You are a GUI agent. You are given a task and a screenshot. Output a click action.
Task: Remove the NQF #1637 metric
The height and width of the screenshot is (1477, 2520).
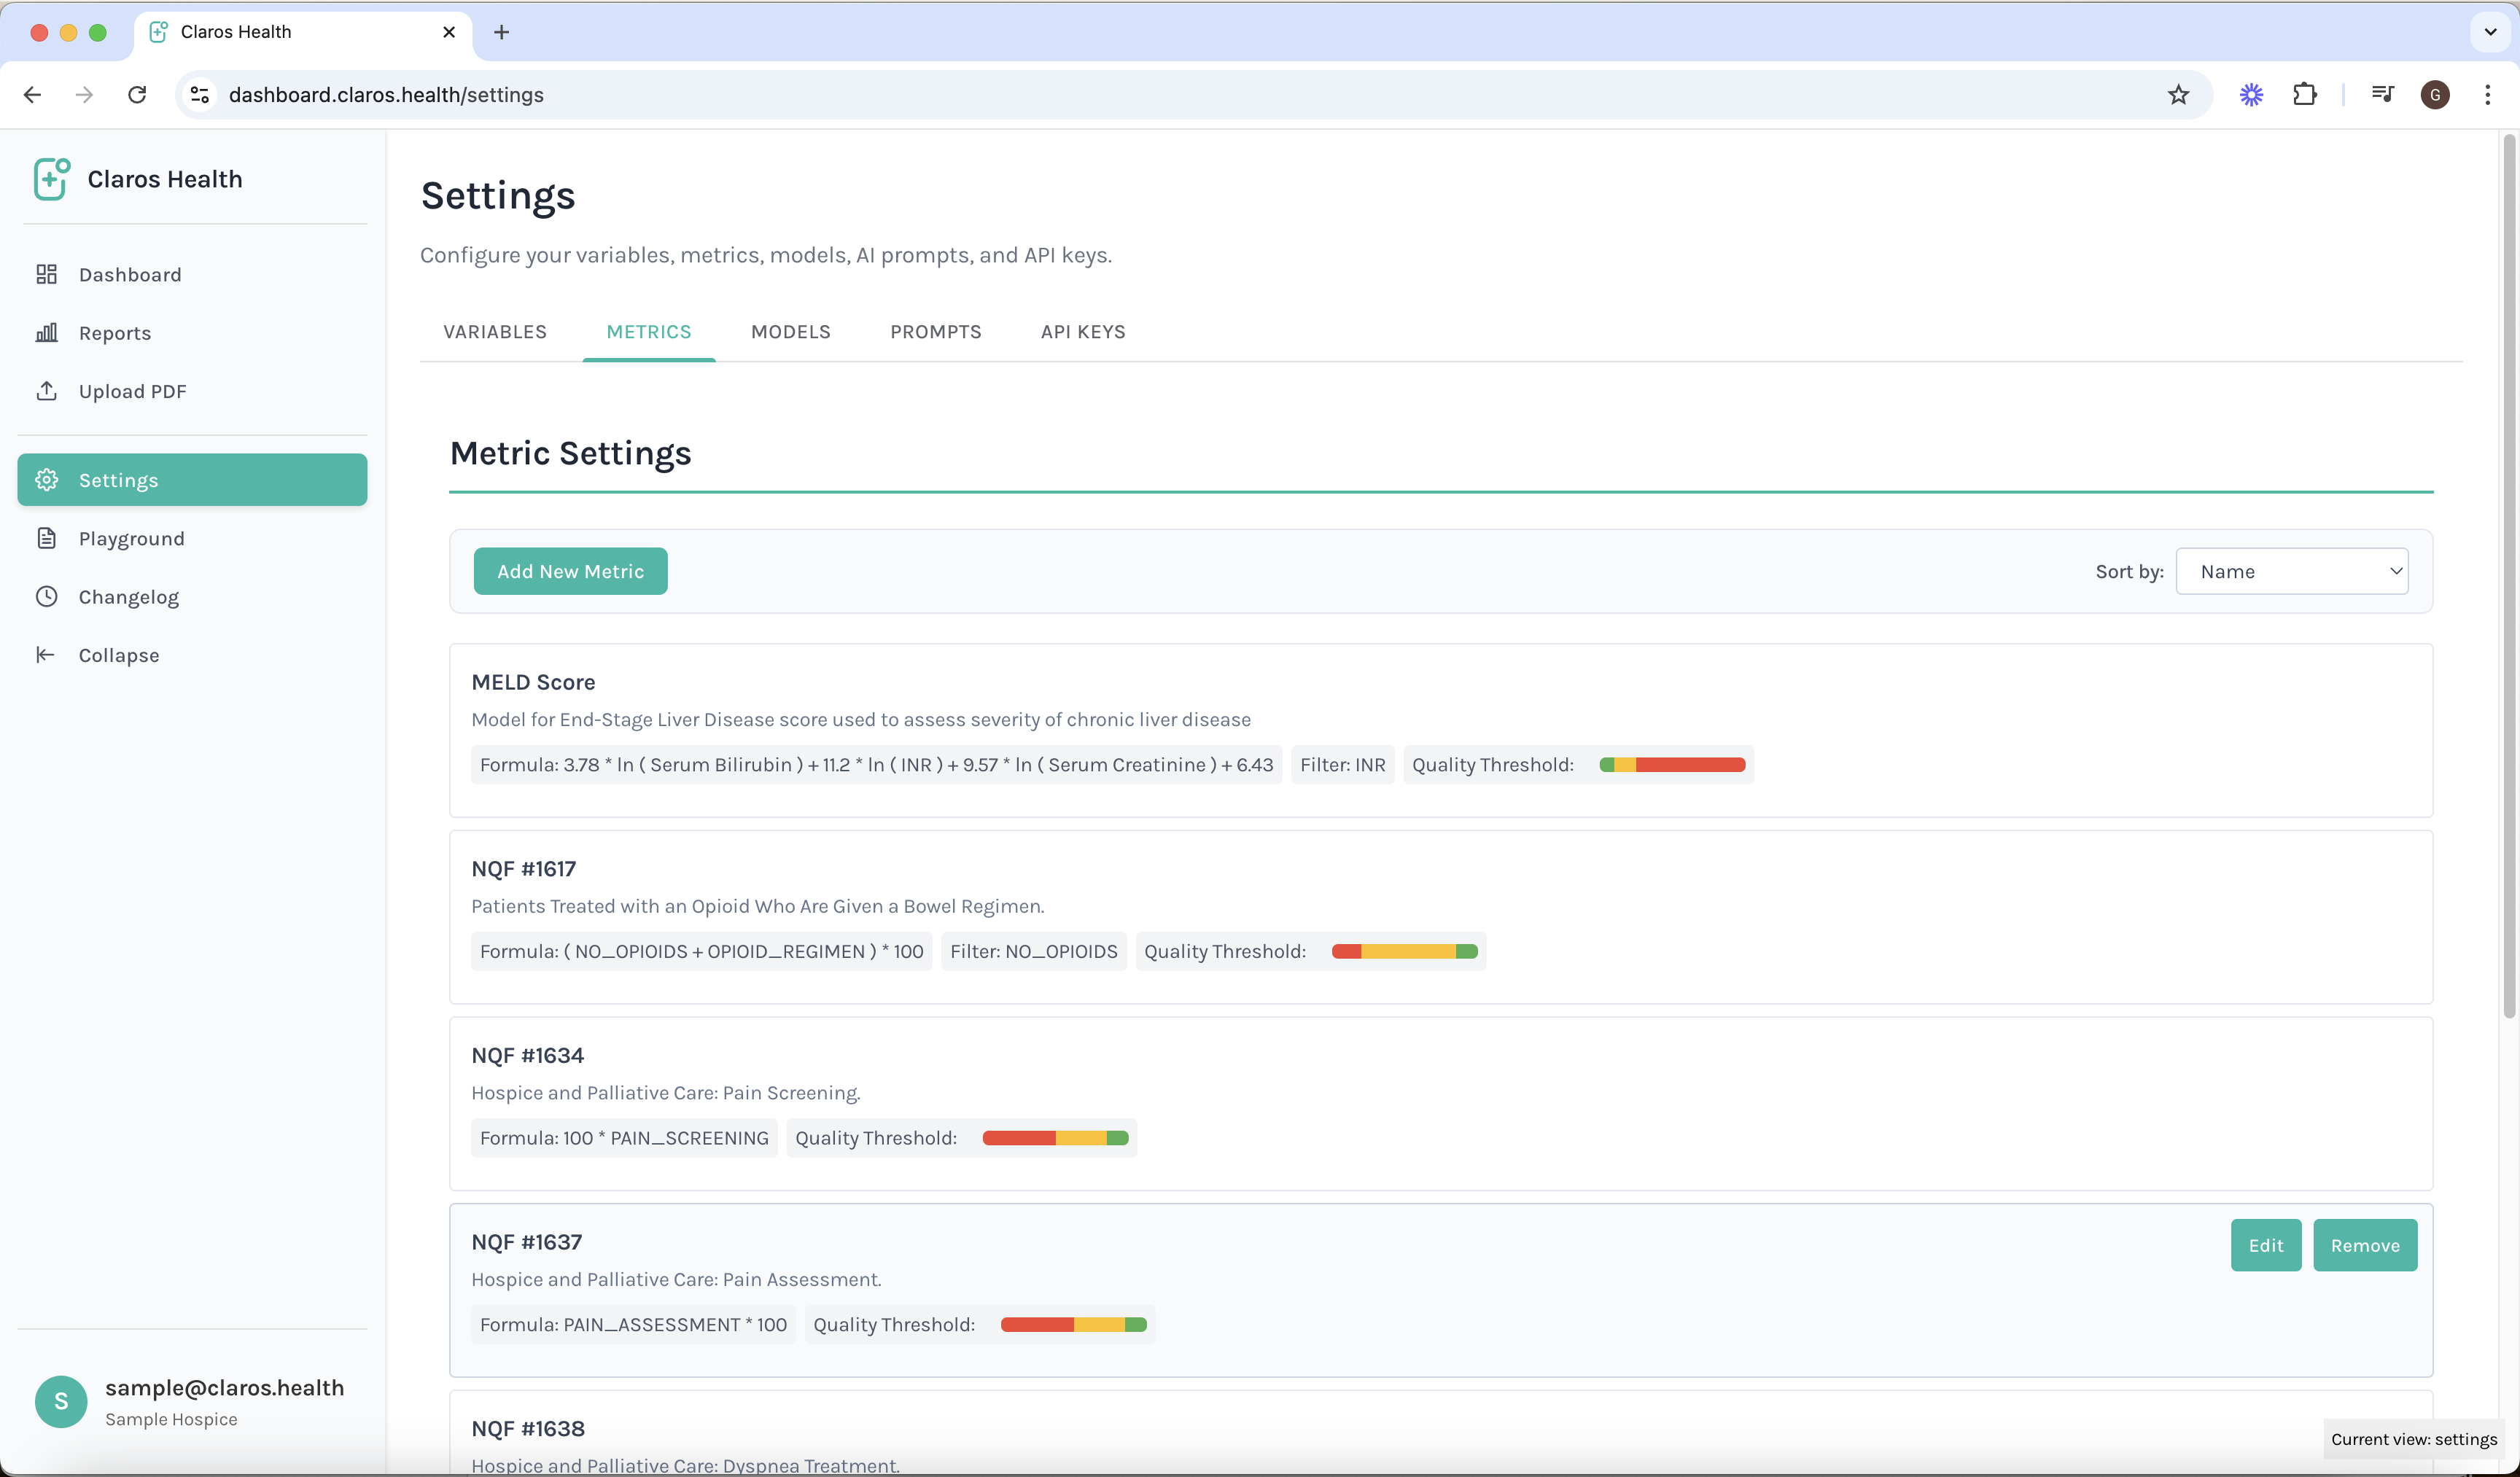[x=2364, y=1245]
